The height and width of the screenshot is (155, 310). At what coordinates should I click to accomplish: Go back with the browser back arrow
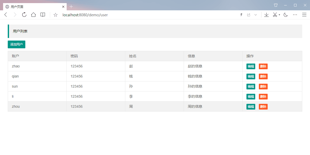tap(6, 15)
